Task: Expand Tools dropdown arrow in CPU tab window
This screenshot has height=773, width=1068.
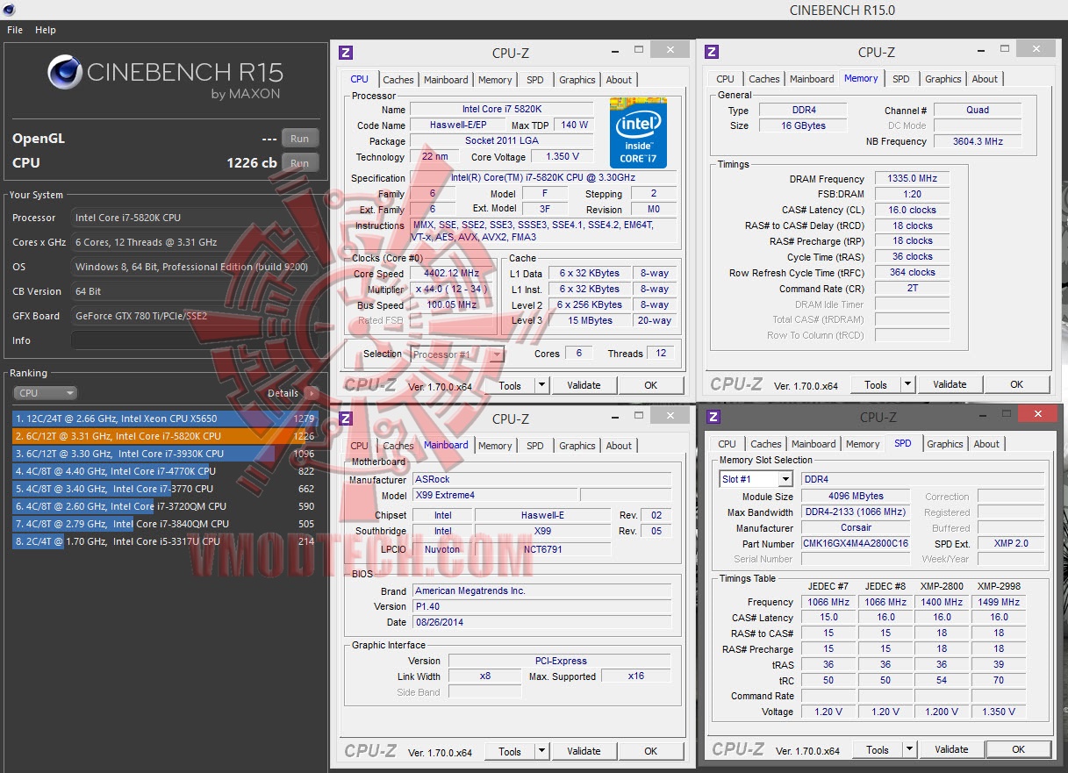Action: click(x=541, y=385)
